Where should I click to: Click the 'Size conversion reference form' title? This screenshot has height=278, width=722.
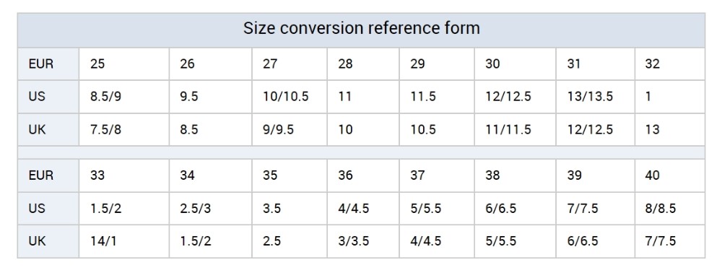click(x=362, y=29)
